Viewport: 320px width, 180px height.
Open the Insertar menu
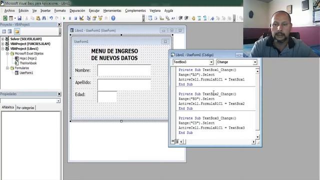pos(45,10)
